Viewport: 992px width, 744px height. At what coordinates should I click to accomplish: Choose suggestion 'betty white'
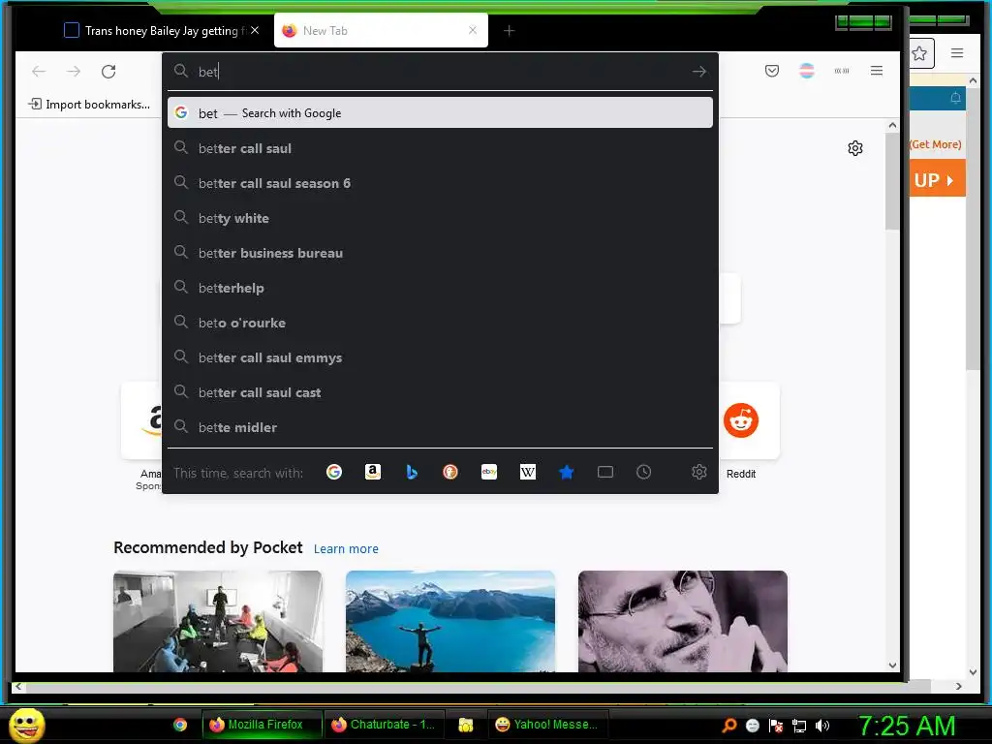[x=440, y=218]
